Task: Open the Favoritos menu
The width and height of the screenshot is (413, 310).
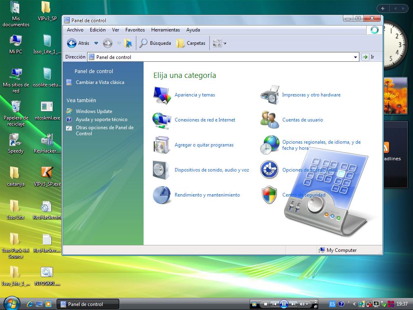Action: [x=135, y=30]
